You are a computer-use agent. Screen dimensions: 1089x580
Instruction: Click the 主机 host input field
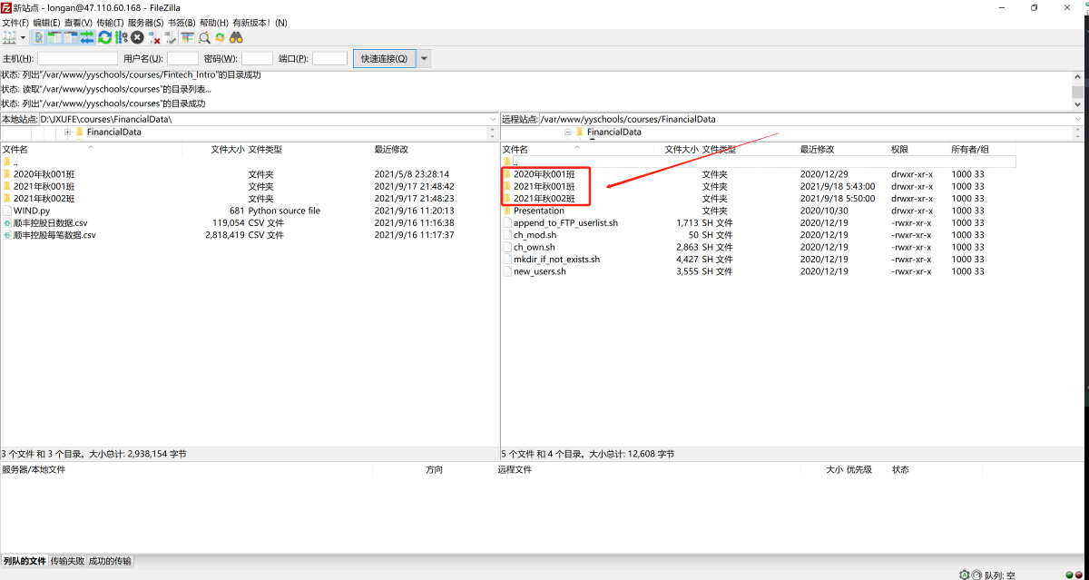click(x=77, y=58)
